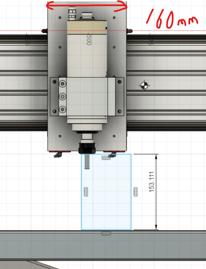Select the constraint glyph on rectangle's right edge
The image size is (206, 269).
pyautogui.click(x=135, y=191)
